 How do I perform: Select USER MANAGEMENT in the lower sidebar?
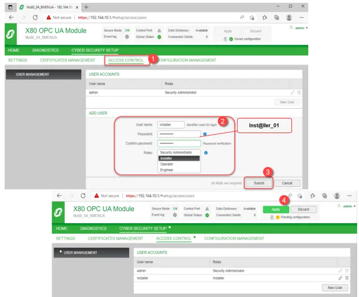click(x=91, y=252)
